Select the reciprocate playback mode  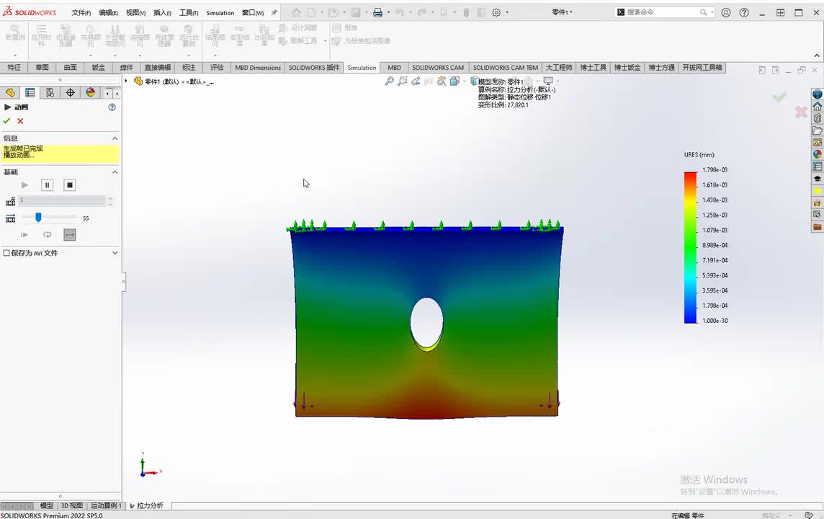[x=70, y=235]
